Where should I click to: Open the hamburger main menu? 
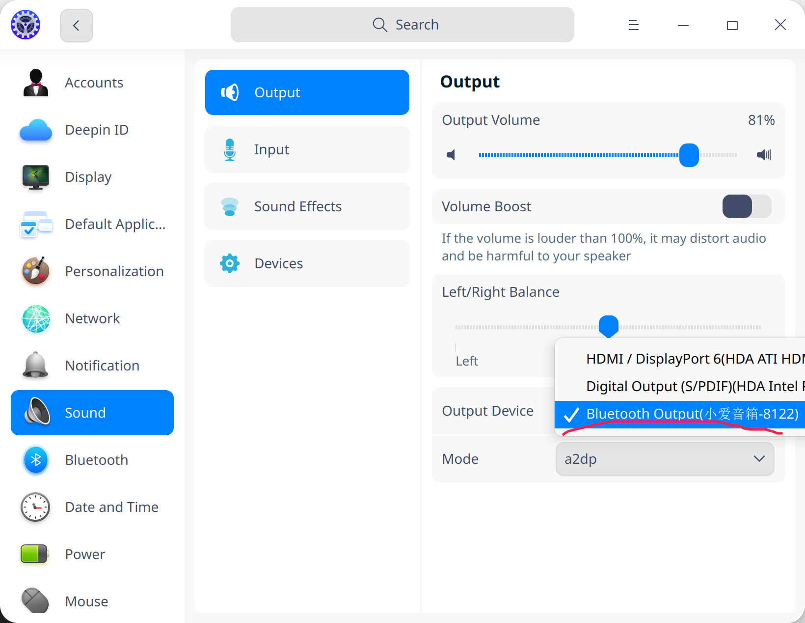tap(633, 25)
